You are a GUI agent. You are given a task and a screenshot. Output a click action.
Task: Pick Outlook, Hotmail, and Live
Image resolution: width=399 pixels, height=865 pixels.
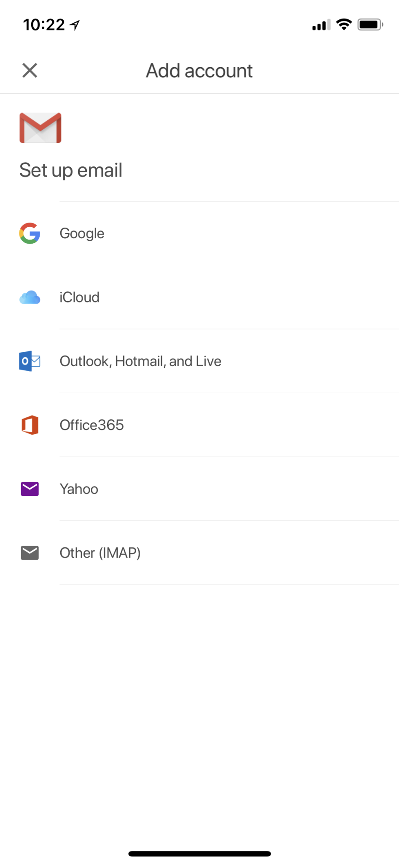(199, 361)
